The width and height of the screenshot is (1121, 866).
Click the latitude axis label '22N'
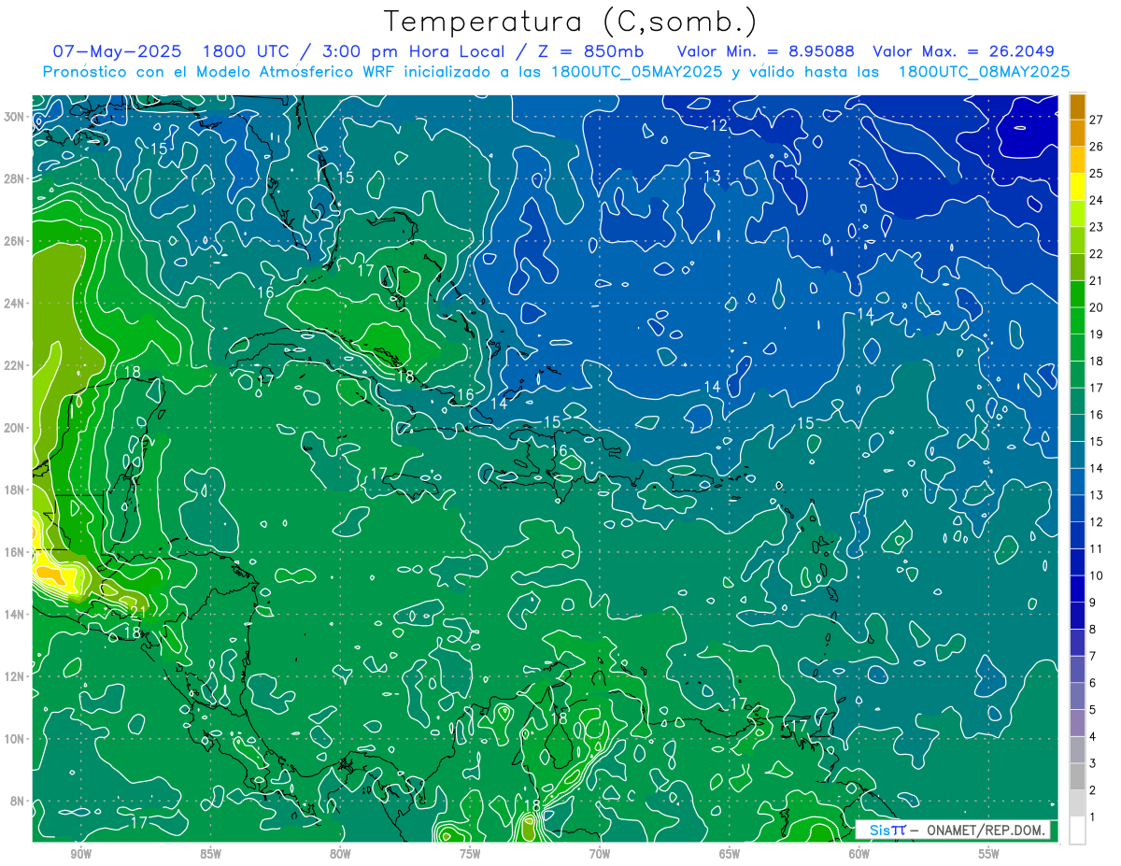coord(14,365)
